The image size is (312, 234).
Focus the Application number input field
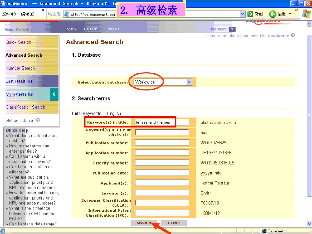[x=162, y=152]
